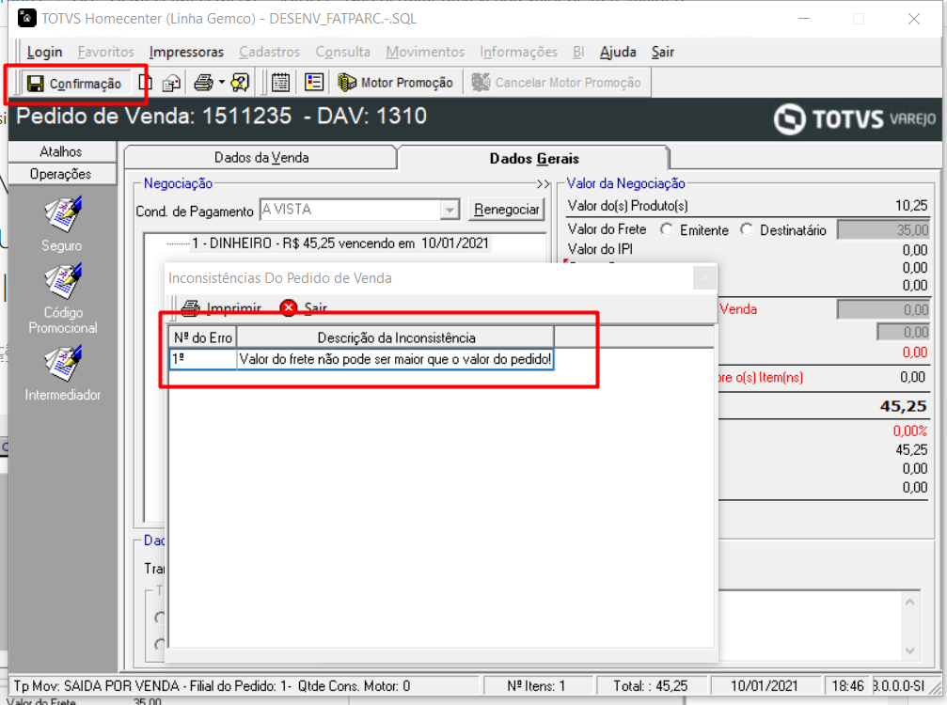
Task: Click the red Sair icon in dialog
Action: (x=289, y=307)
